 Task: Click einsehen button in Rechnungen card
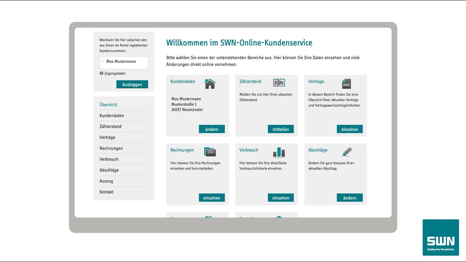tap(212, 198)
